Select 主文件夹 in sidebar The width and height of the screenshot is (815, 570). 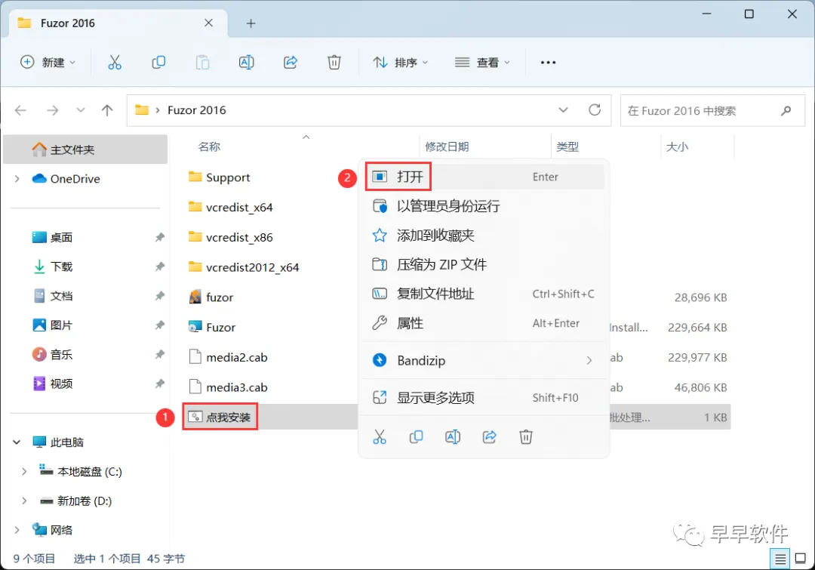click(85, 149)
